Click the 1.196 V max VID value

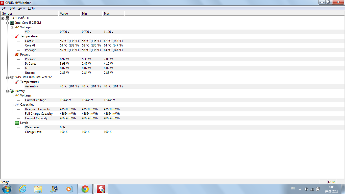point(109,32)
